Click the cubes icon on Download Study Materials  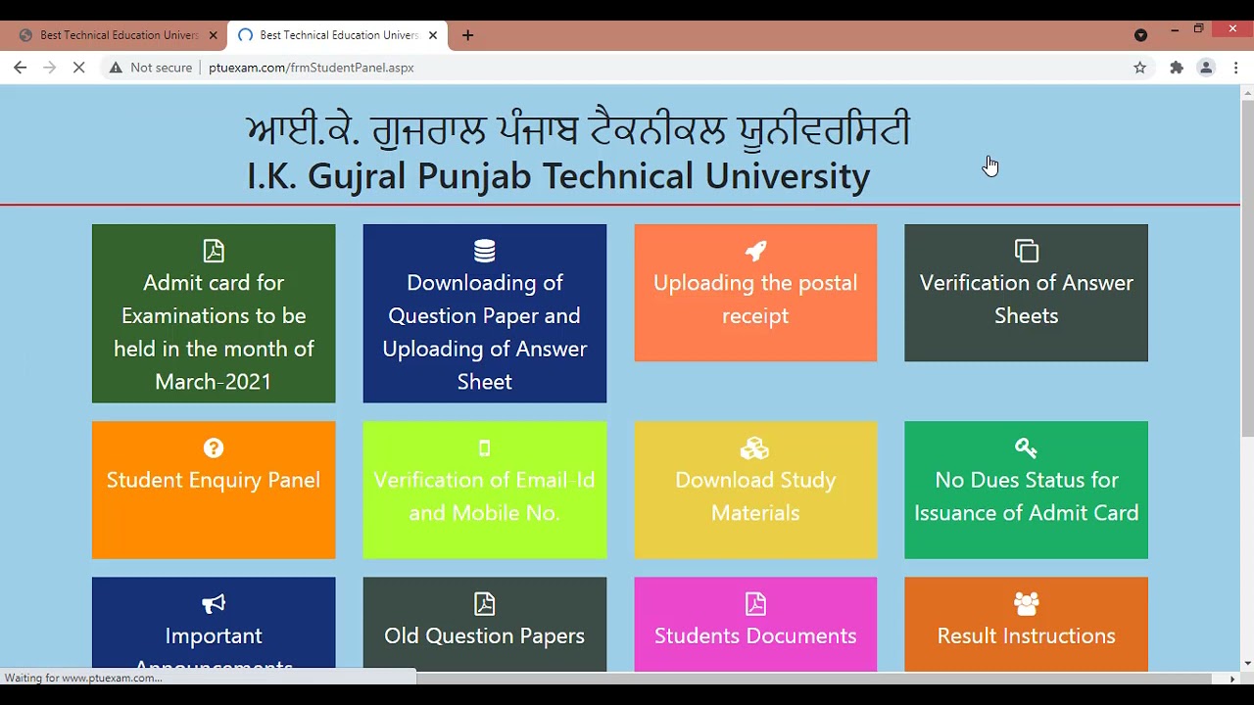754,447
